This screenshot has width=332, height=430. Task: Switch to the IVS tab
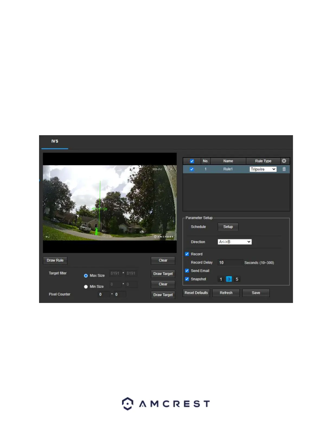[x=55, y=141]
